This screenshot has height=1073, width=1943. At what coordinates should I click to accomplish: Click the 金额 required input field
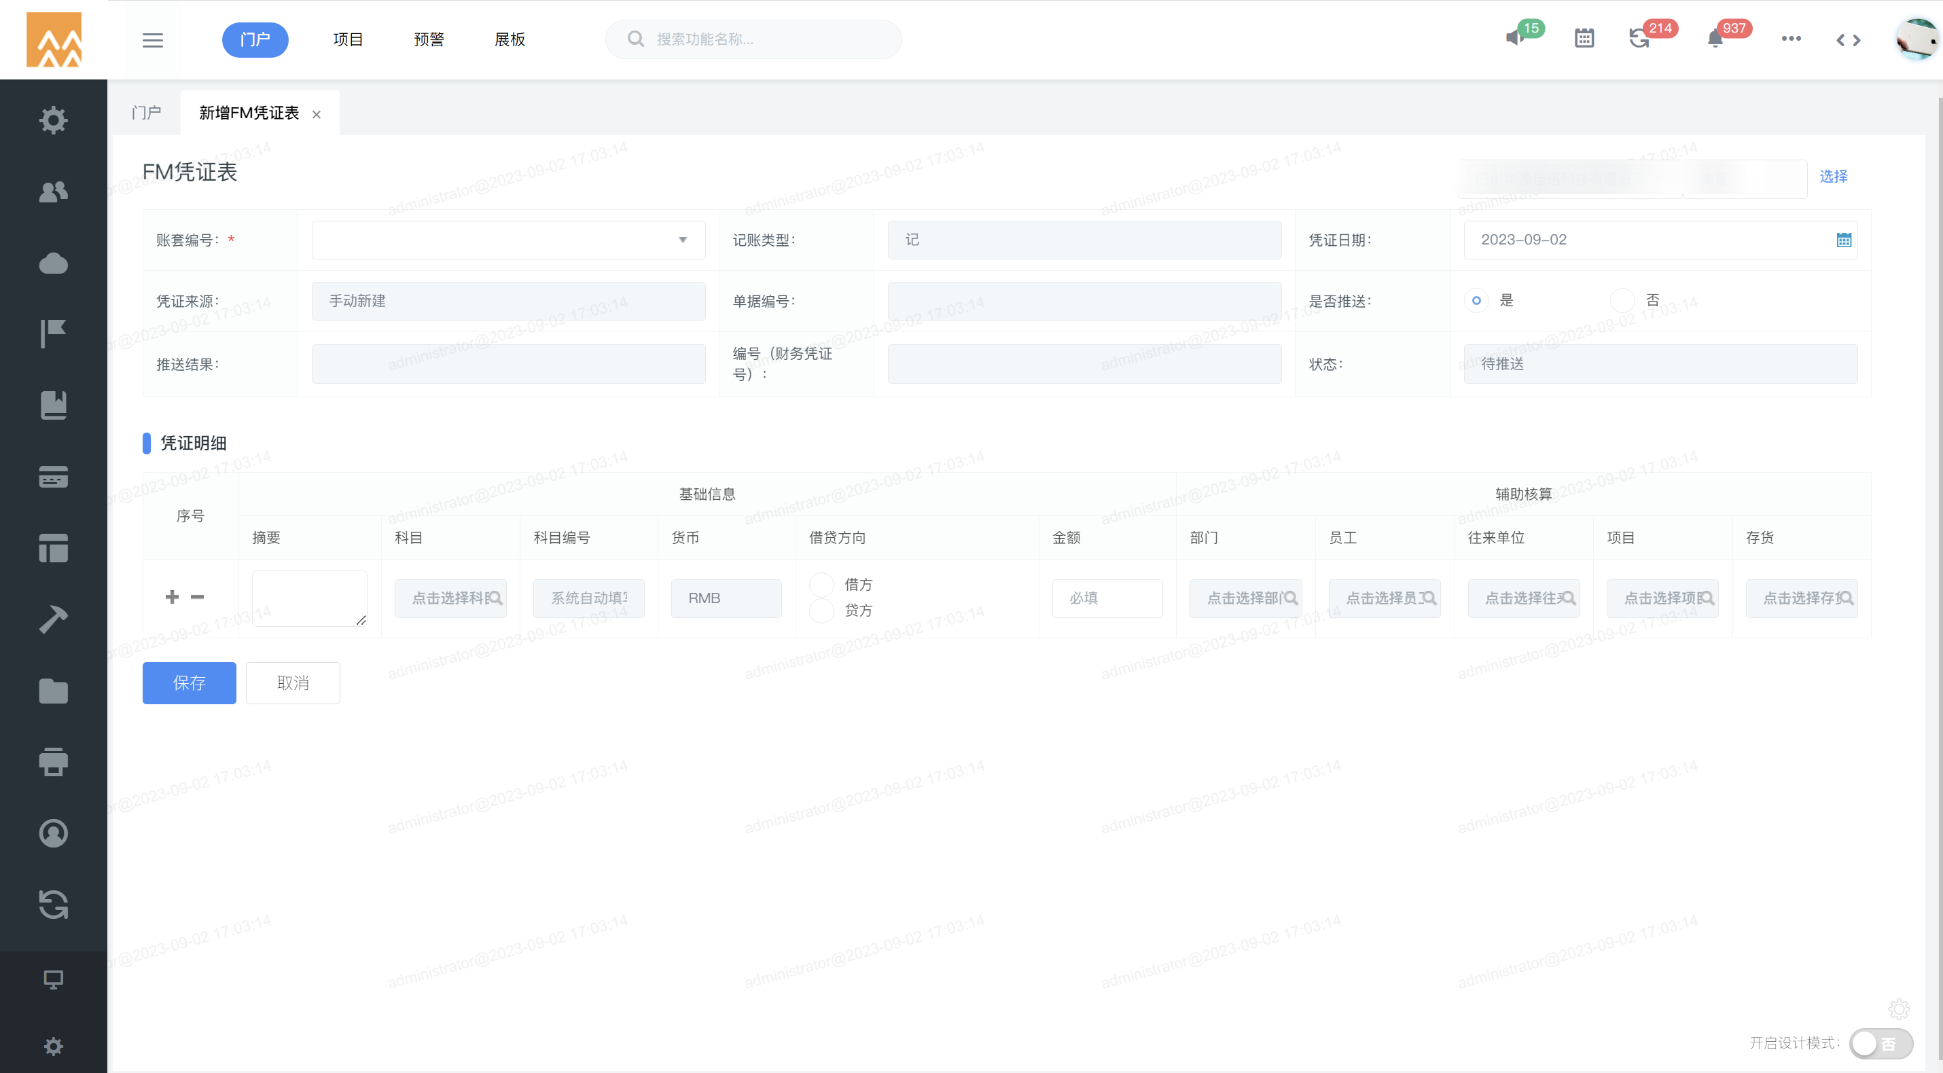[x=1107, y=599]
